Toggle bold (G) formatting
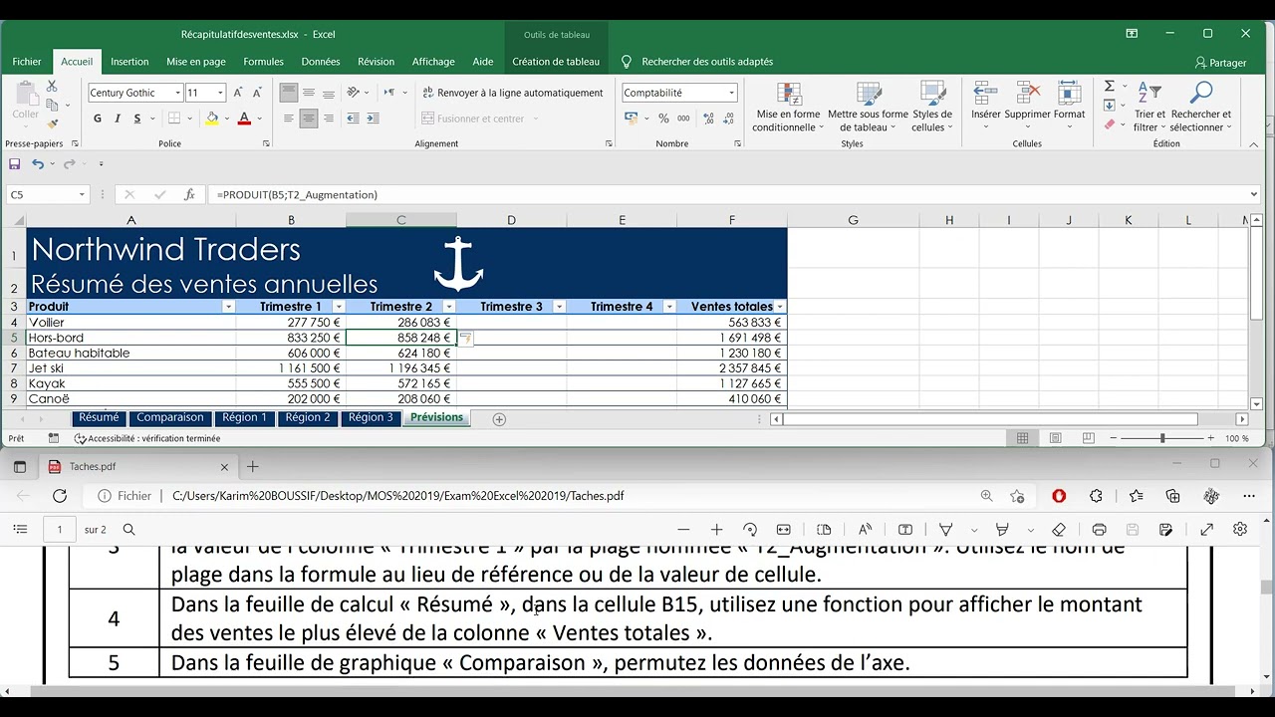 pyautogui.click(x=98, y=119)
